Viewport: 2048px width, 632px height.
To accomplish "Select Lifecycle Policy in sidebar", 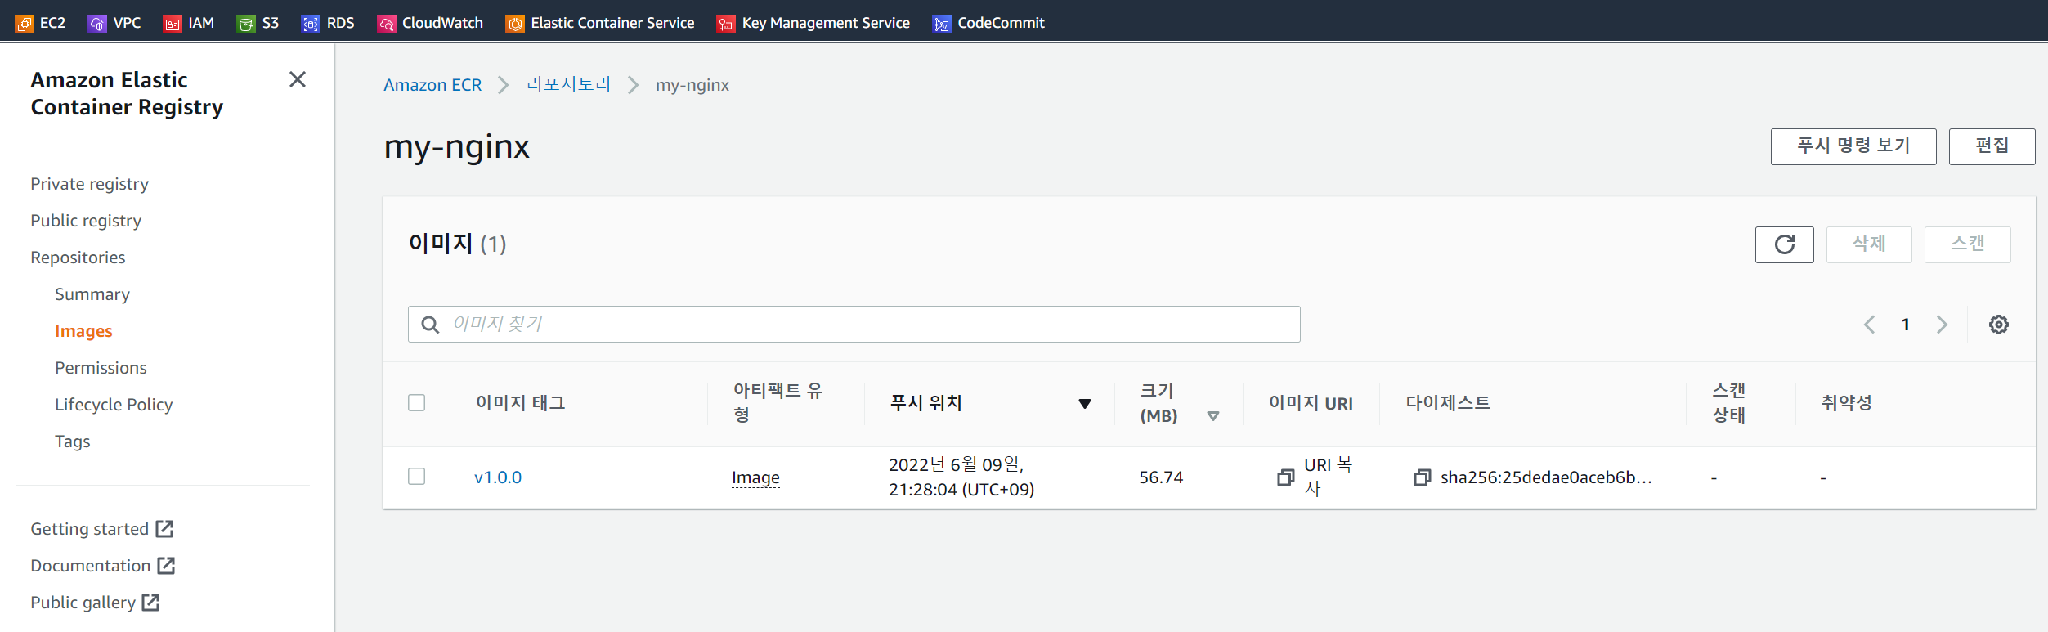I will click(114, 405).
